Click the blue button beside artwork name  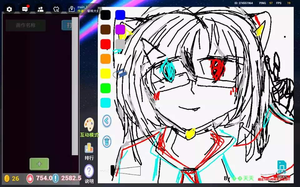click(67, 25)
